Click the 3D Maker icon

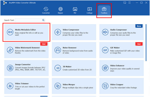pos(58,68)
